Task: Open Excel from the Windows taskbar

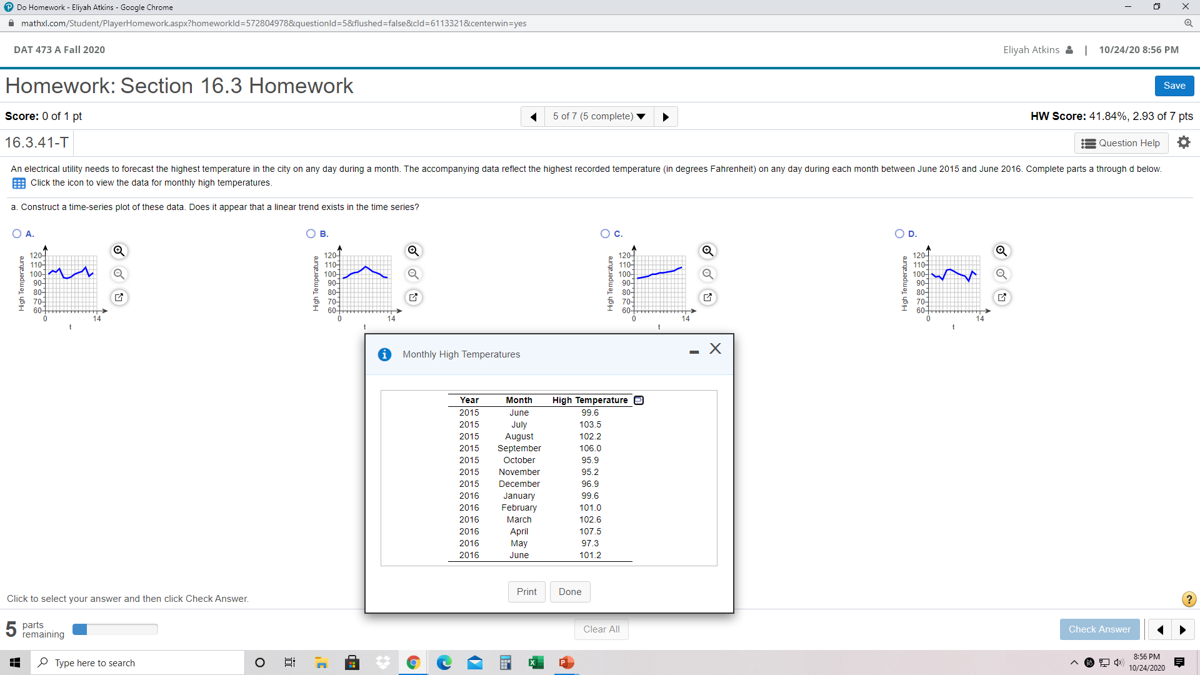Action: [x=536, y=662]
